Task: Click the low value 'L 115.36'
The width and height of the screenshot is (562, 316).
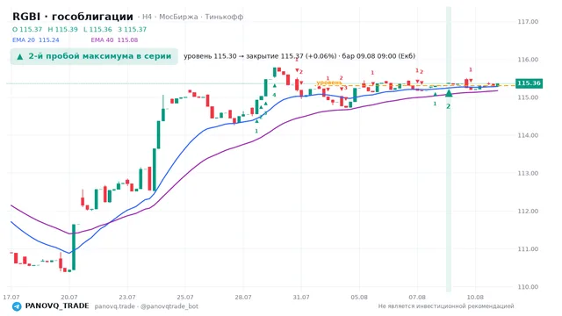Action: click(97, 29)
